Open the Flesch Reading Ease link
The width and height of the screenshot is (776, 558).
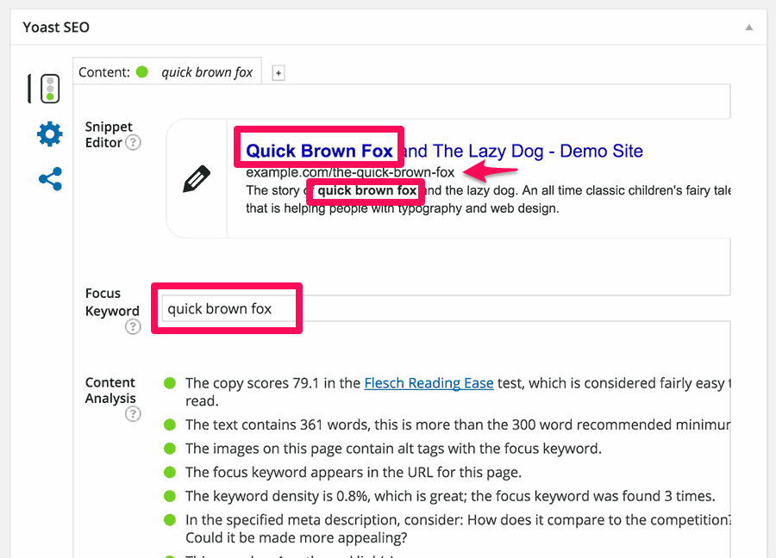pyautogui.click(x=429, y=383)
